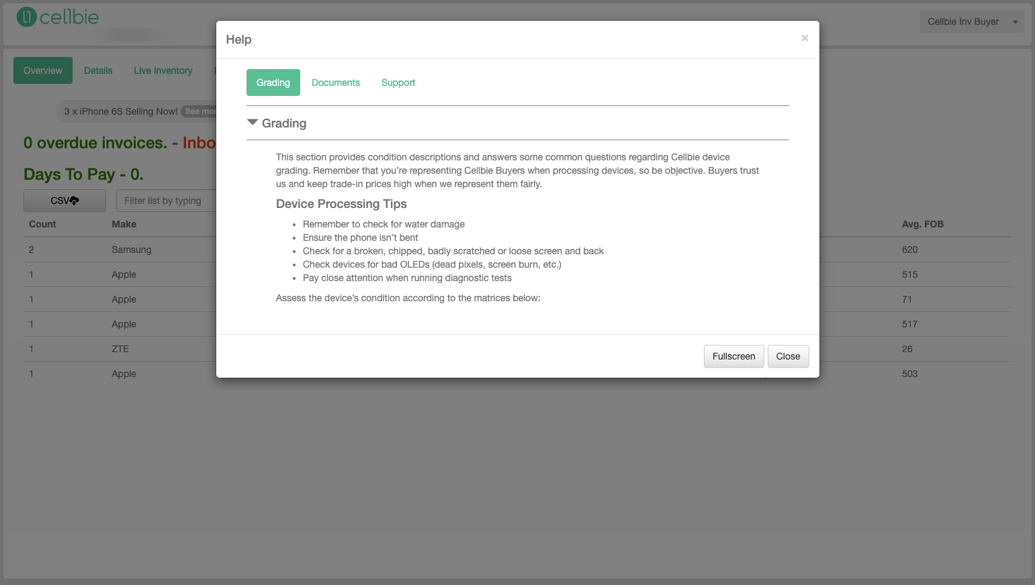Click the Days To Pay - 0 heading
This screenshot has width=1035, height=585.
click(83, 174)
